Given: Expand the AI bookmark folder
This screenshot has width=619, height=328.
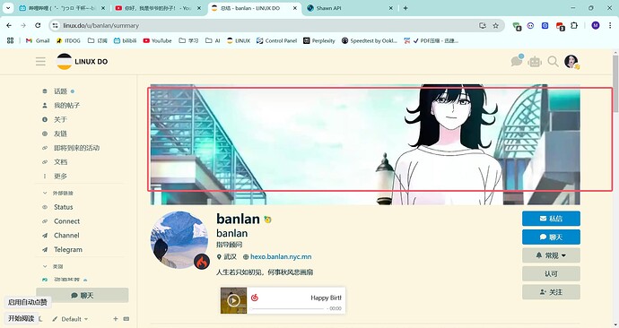Looking at the screenshot, I should pos(213,40).
